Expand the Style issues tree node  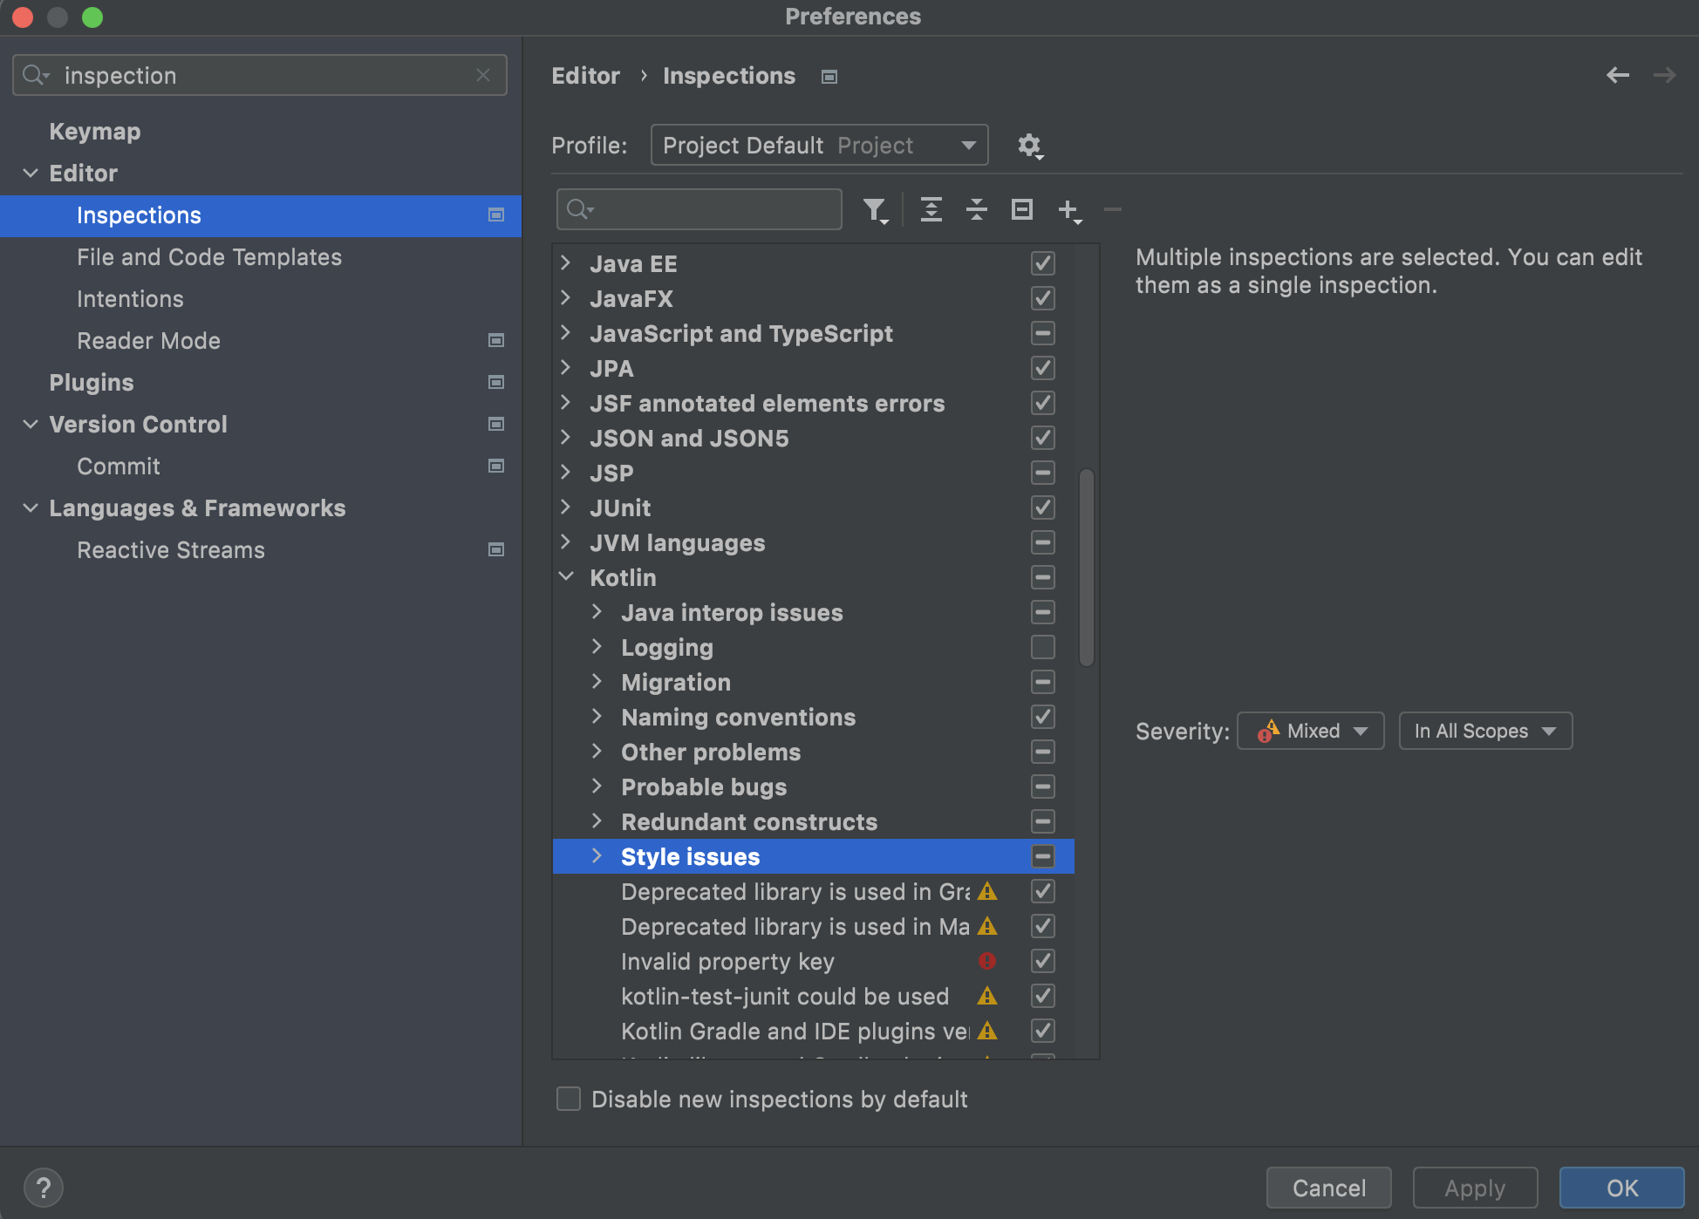click(597, 856)
